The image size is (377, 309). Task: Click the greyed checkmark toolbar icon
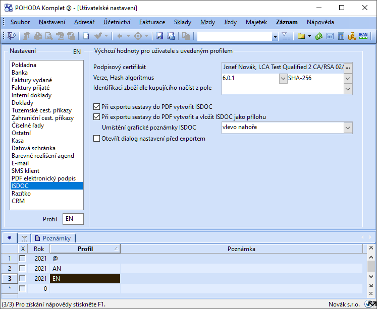coord(98,36)
